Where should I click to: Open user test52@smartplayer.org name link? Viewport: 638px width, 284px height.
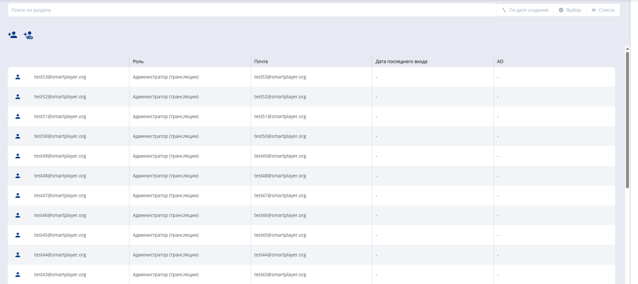click(60, 97)
